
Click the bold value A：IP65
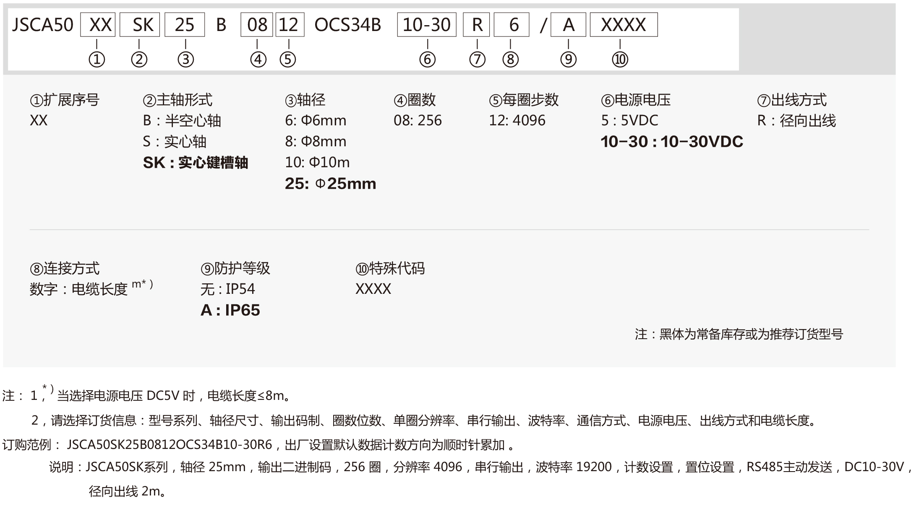click(230, 310)
